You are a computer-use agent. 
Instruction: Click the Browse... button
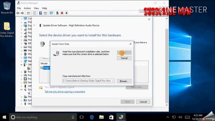coord(124,81)
